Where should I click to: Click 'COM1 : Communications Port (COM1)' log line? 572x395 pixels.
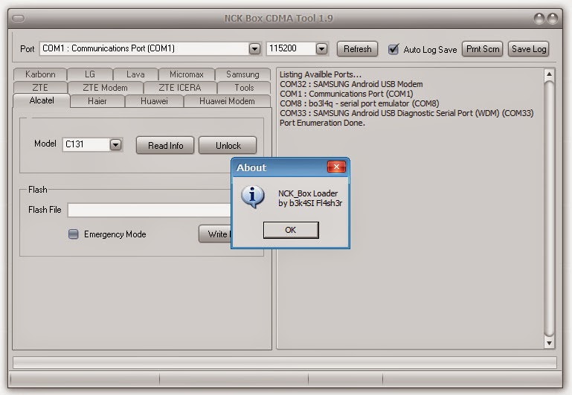coord(346,94)
